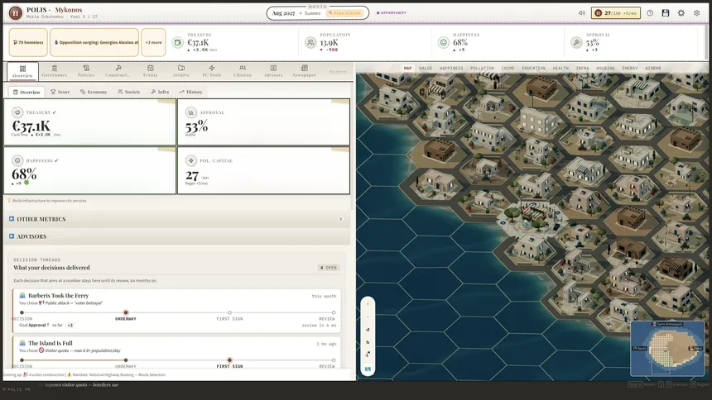
Task: Open the Policies main tab
Action: coord(86,71)
